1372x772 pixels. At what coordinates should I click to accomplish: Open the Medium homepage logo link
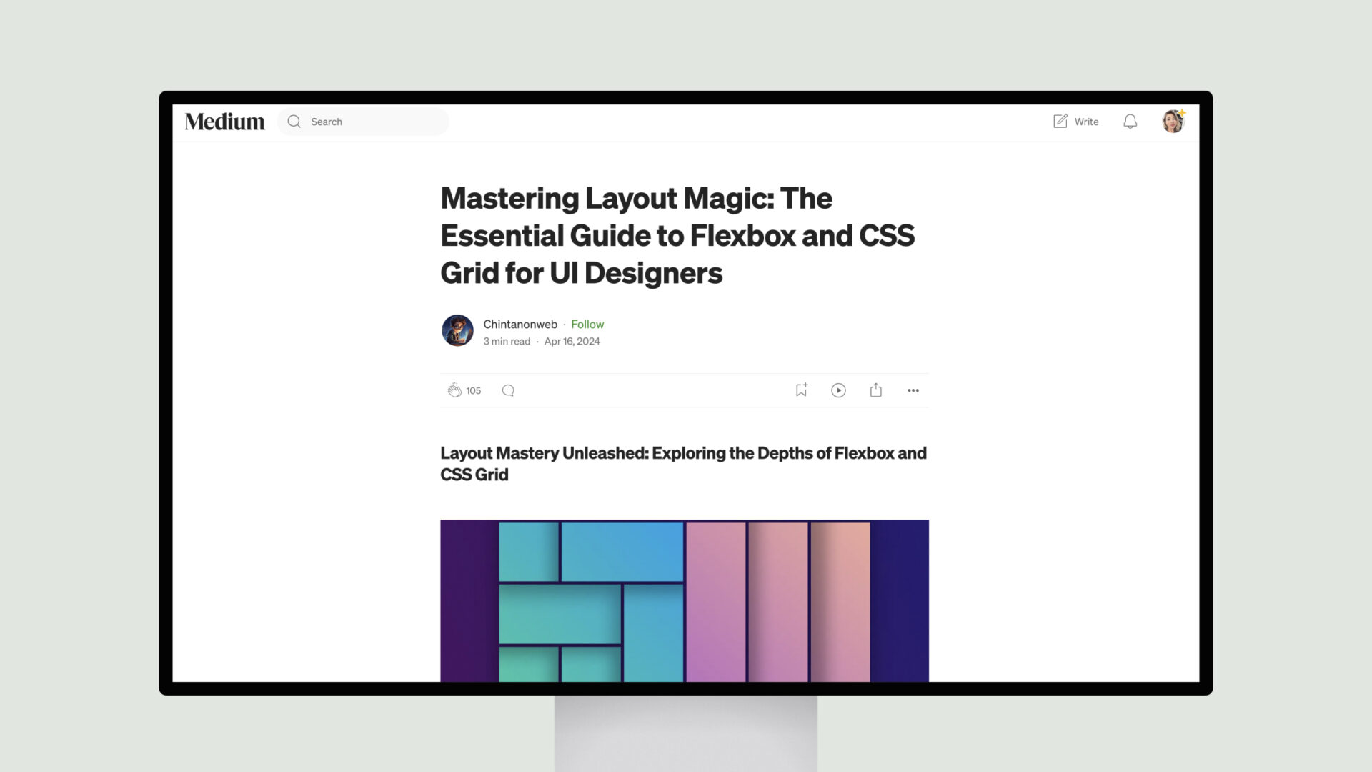coord(224,121)
